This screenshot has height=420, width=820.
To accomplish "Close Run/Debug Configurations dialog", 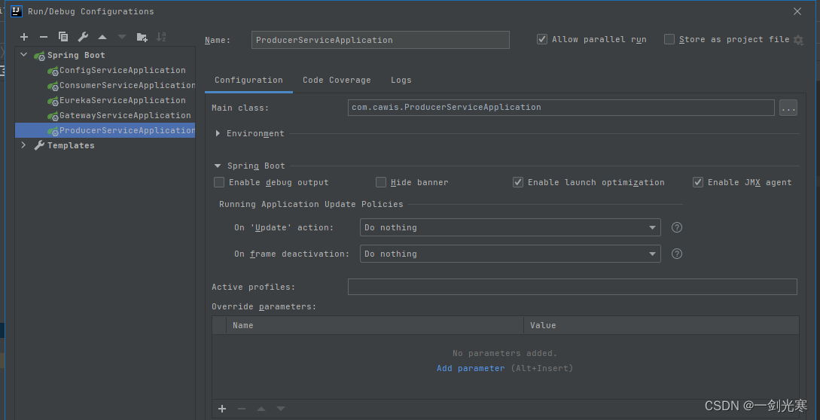I will point(797,11).
